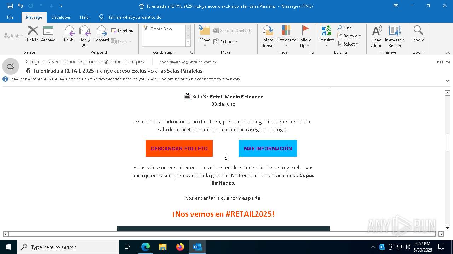Open the Categorize color menu
The image size is (453, 254).
[286, 36]
